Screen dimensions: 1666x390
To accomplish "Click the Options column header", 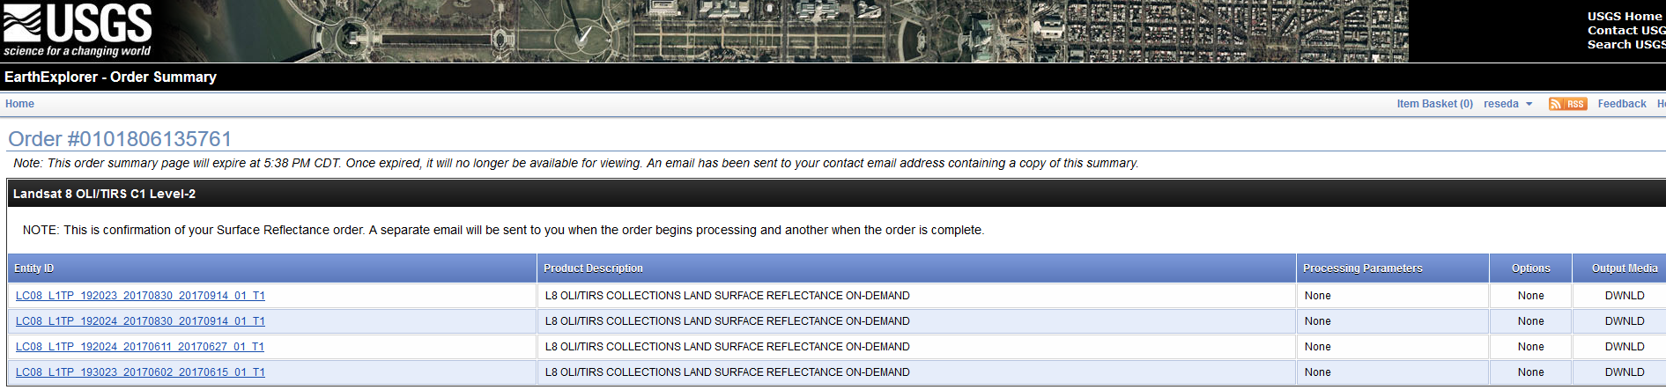I will 1530,269.
